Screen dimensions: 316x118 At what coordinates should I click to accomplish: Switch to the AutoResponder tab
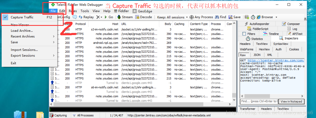point(257,24)
